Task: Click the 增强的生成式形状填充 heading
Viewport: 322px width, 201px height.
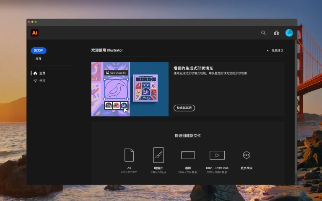Action: tap(193, 68)
